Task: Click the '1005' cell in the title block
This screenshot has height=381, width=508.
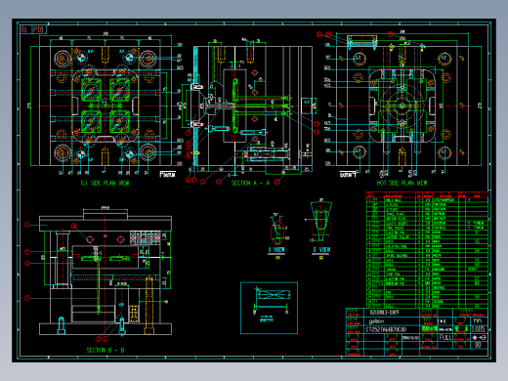Action: point(478,329)
